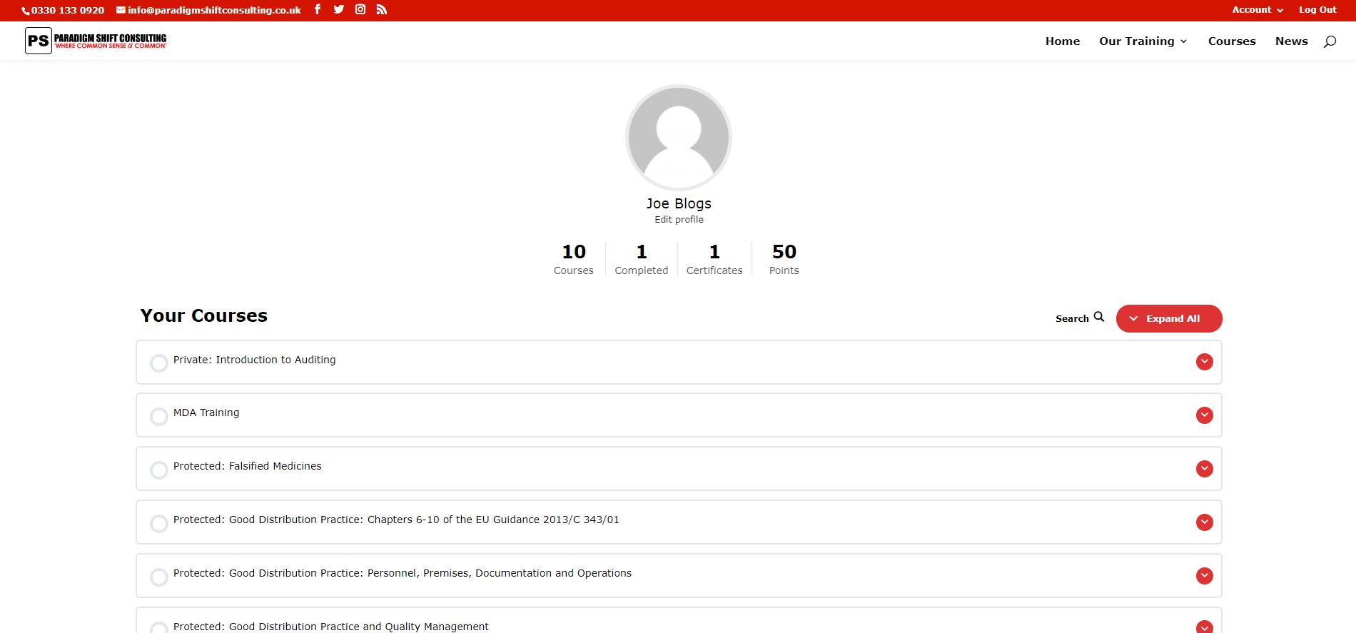The height and width of the screenshot is (633, 1356).
Task: Open the Our Training dropdown menu
Action: click(1143, 41)
